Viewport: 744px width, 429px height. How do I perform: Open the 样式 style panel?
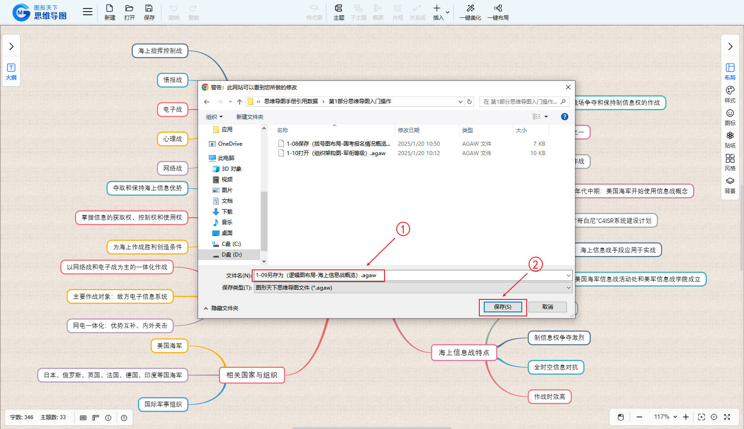pos(730,94)
